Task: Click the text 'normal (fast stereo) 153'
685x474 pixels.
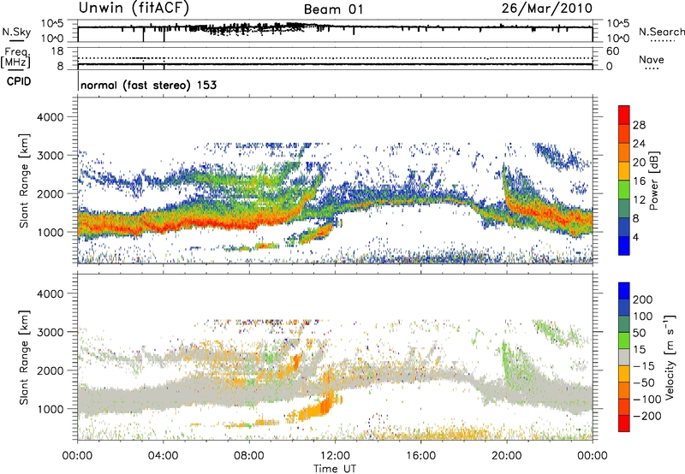Action: [148, 85]
